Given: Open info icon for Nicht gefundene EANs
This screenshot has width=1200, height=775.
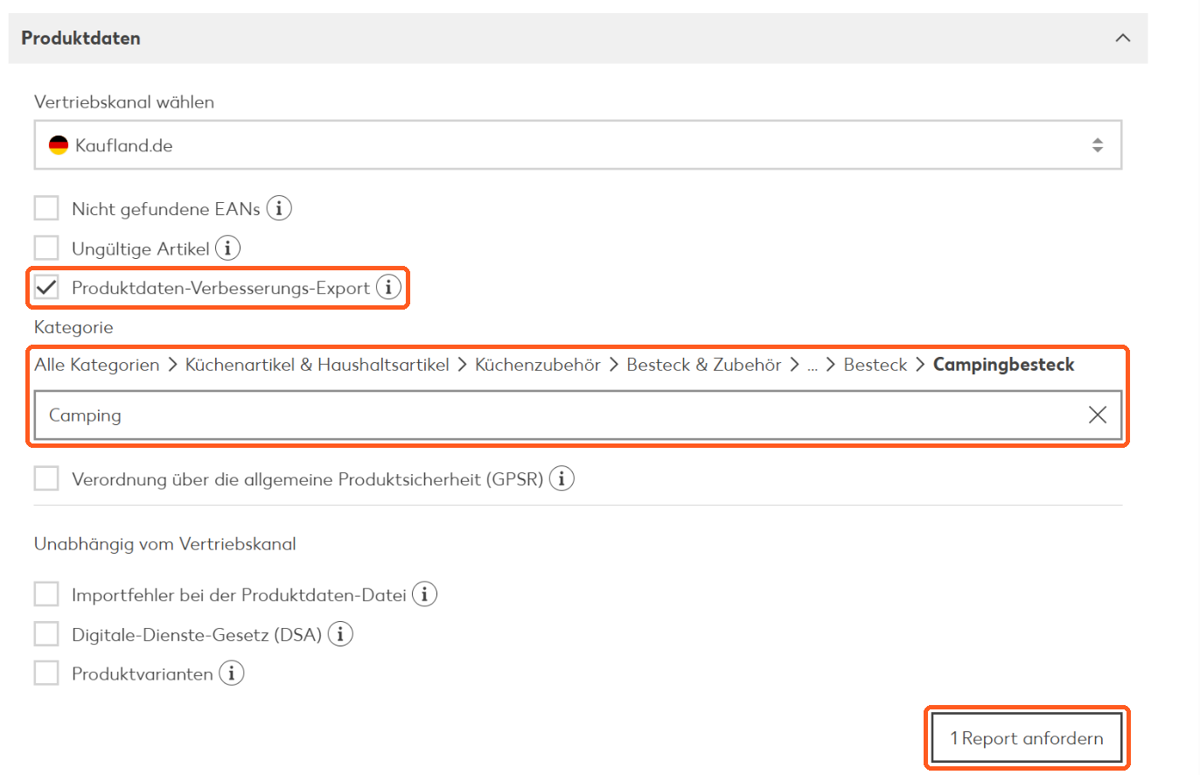Looking at the screenshot, I should (279, 209).
